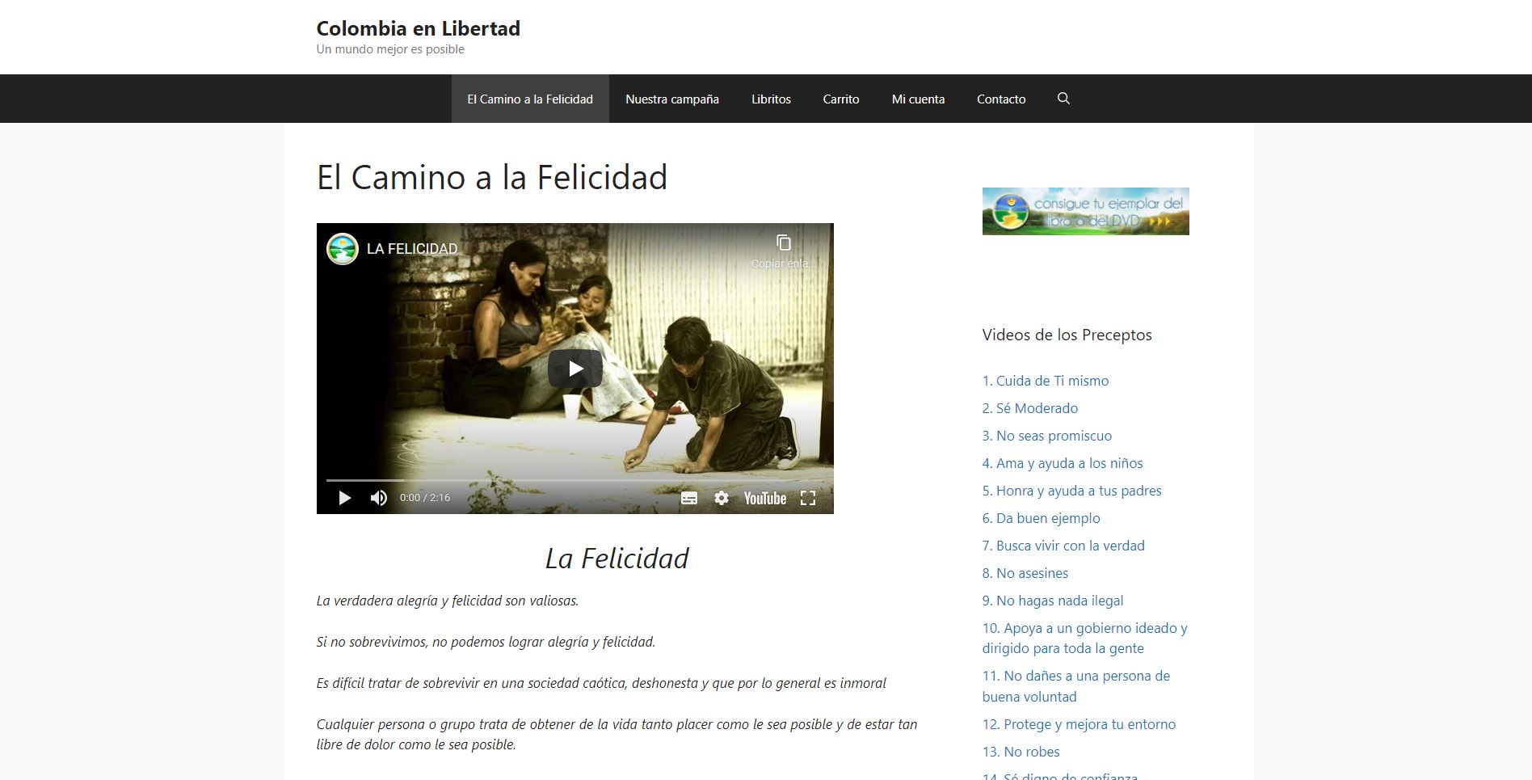
Task: Click the 'consigue tu ejemplar' banner image
Action: point(1085,211)
